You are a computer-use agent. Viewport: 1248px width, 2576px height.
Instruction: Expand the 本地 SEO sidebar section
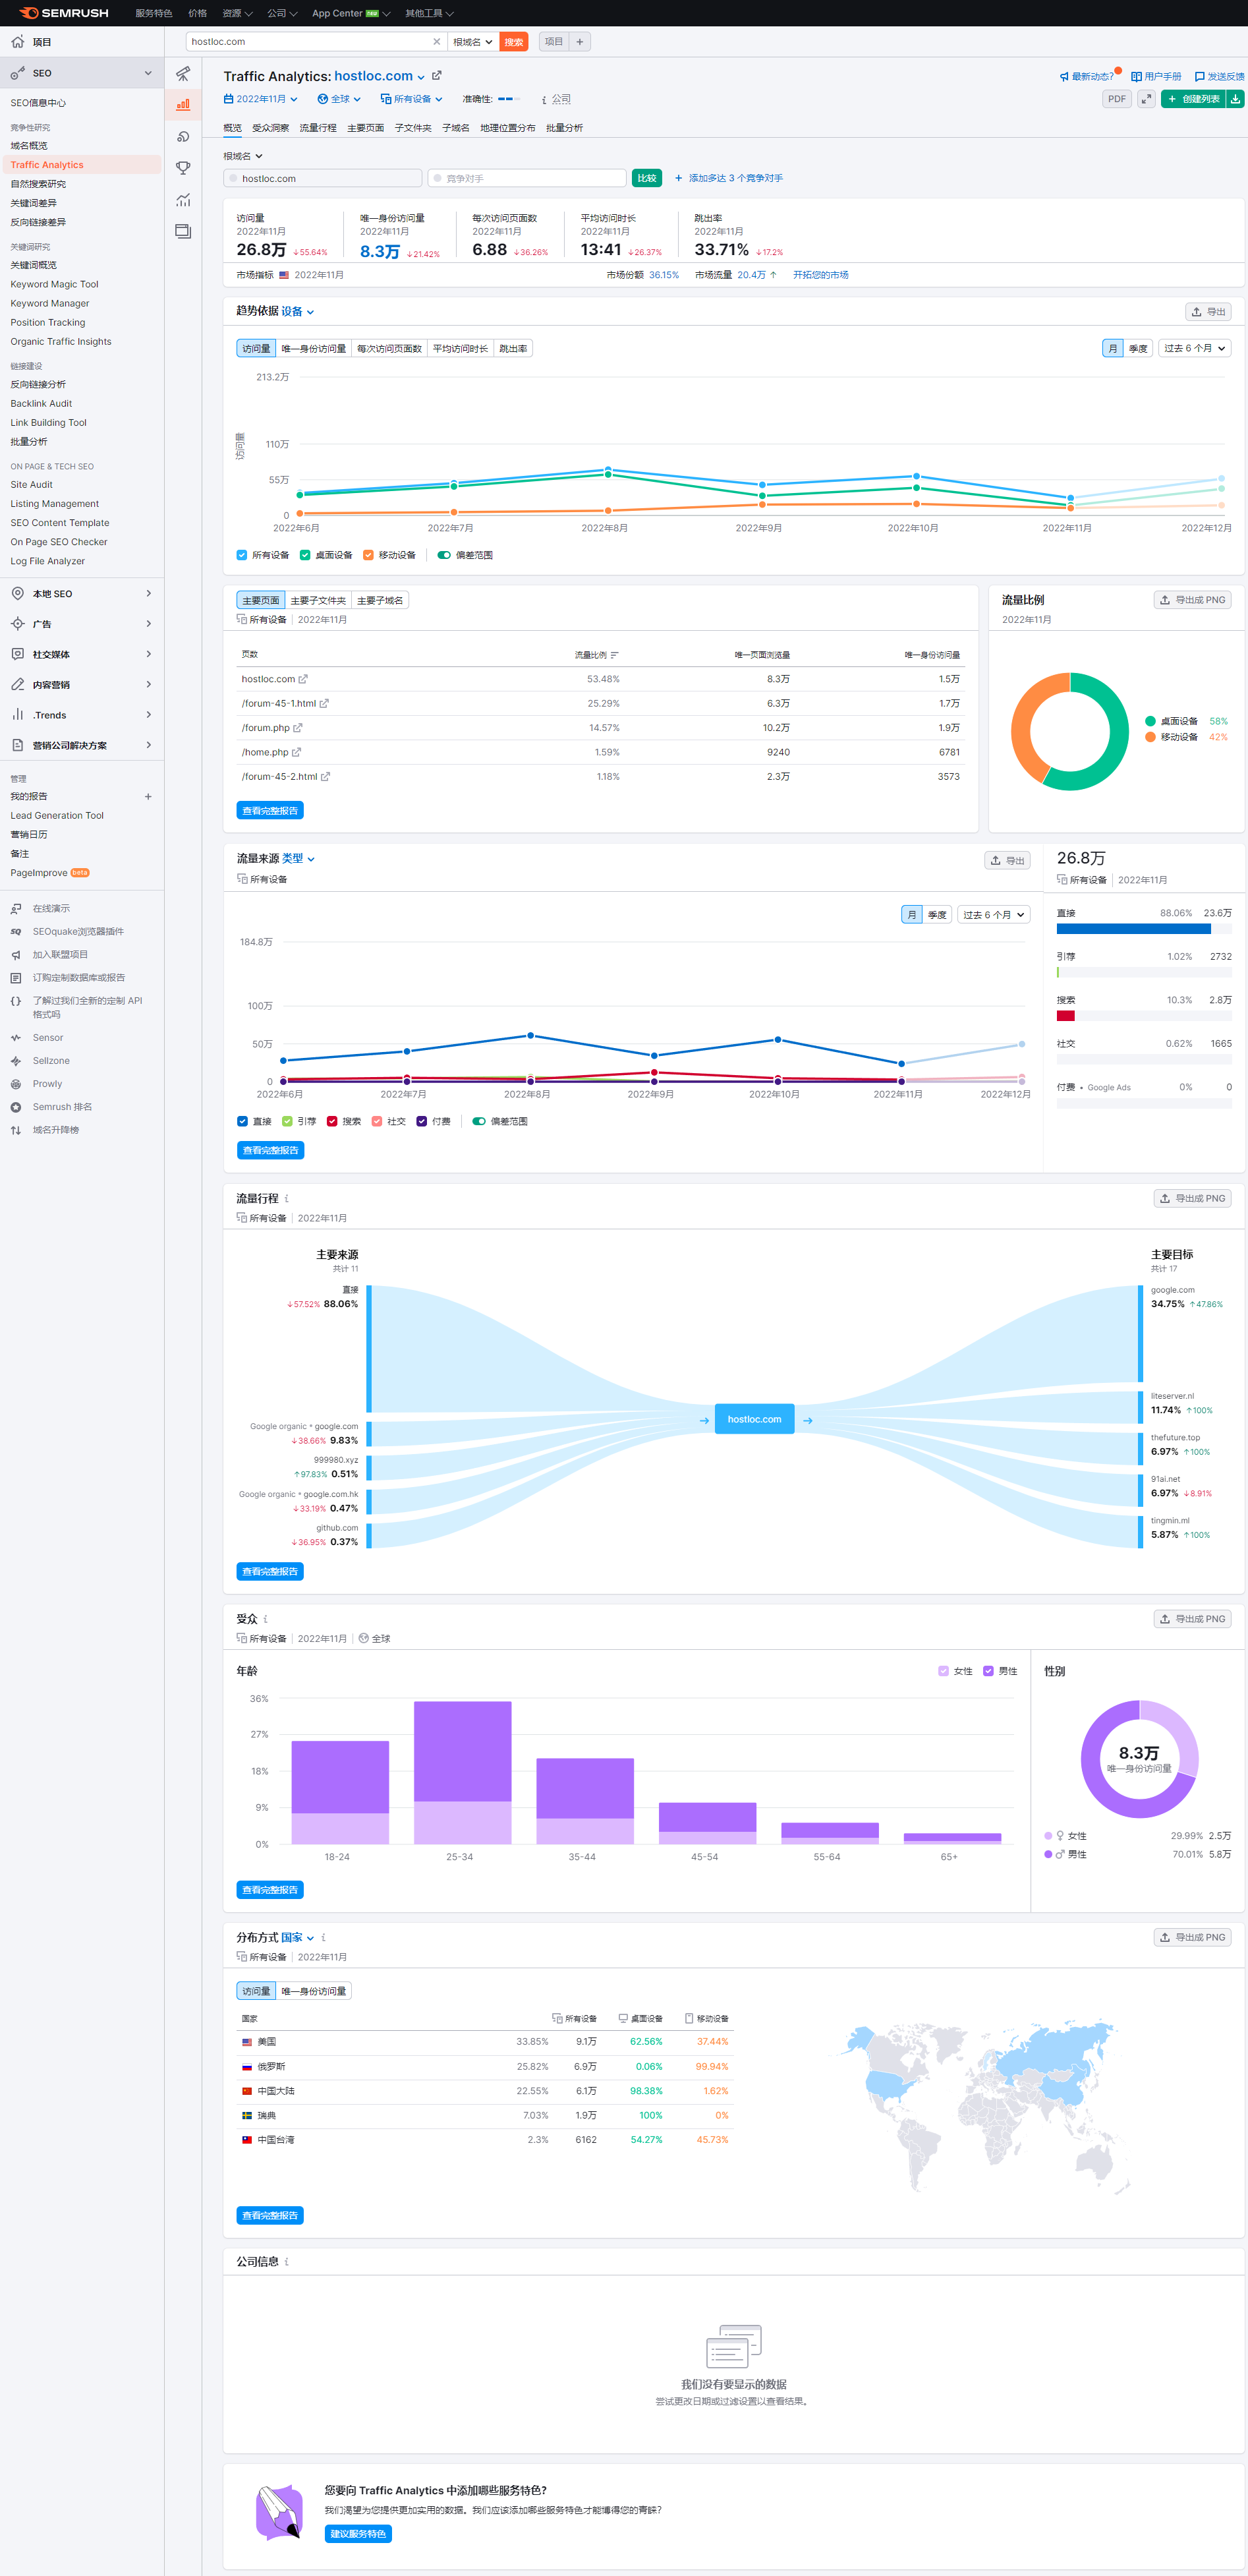(x=82, y=594)
